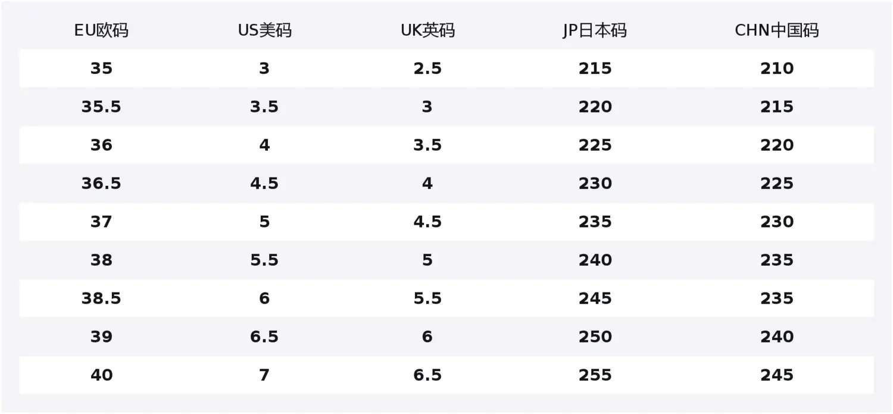Select EU size 38.5 cell
This screenshot has width=893, height=414.
point(101,298)
